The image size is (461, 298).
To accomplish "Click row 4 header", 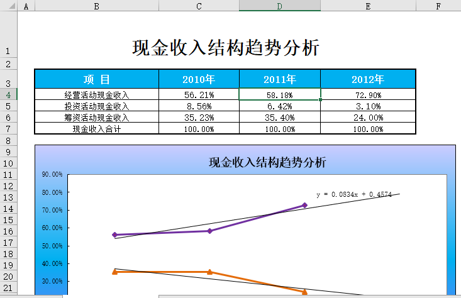I will (8, 95).
